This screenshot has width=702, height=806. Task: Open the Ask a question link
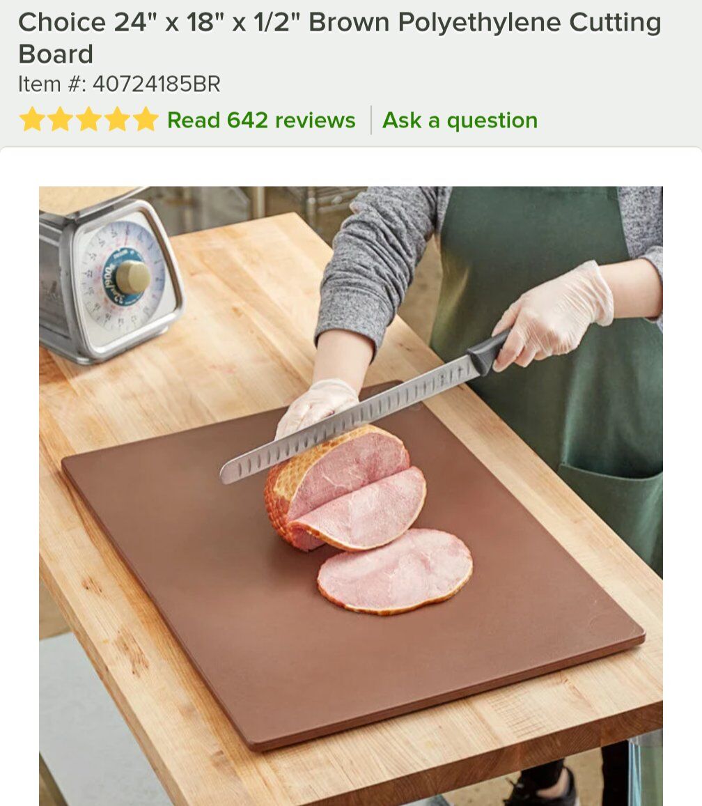tap(460, 121)
